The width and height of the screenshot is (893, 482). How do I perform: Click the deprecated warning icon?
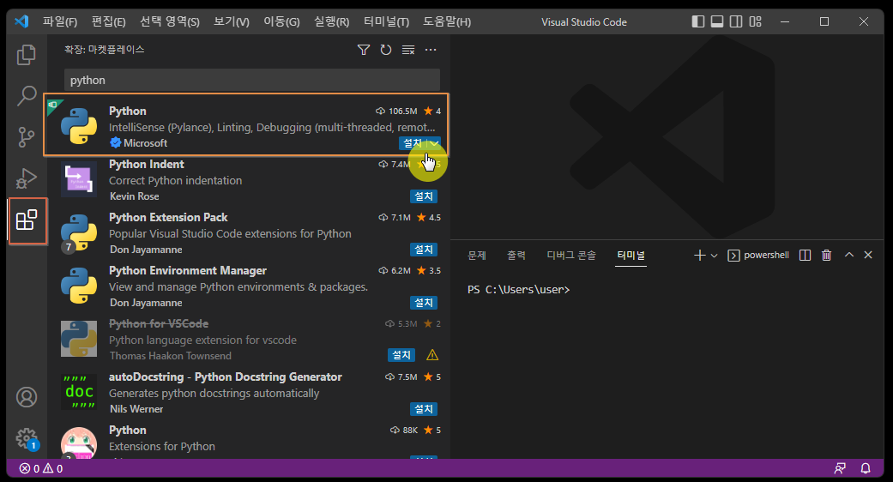coord(432,355)
